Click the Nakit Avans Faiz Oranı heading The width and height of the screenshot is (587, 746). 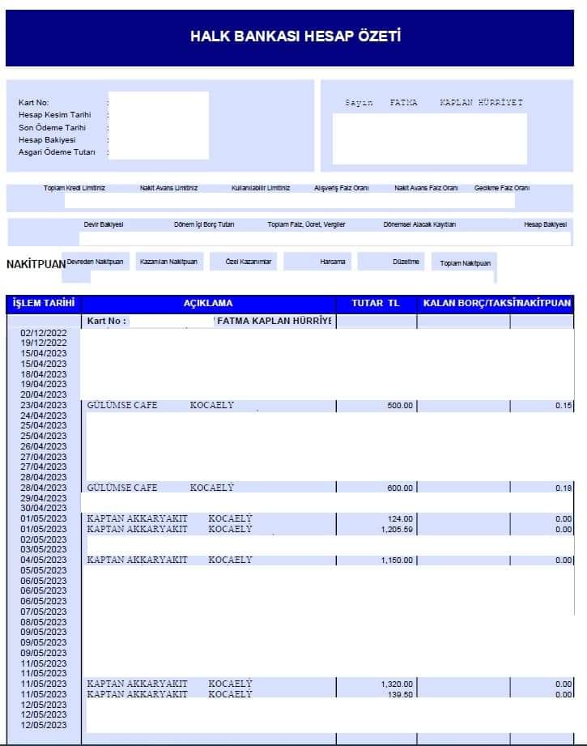[x=426, y=188]
